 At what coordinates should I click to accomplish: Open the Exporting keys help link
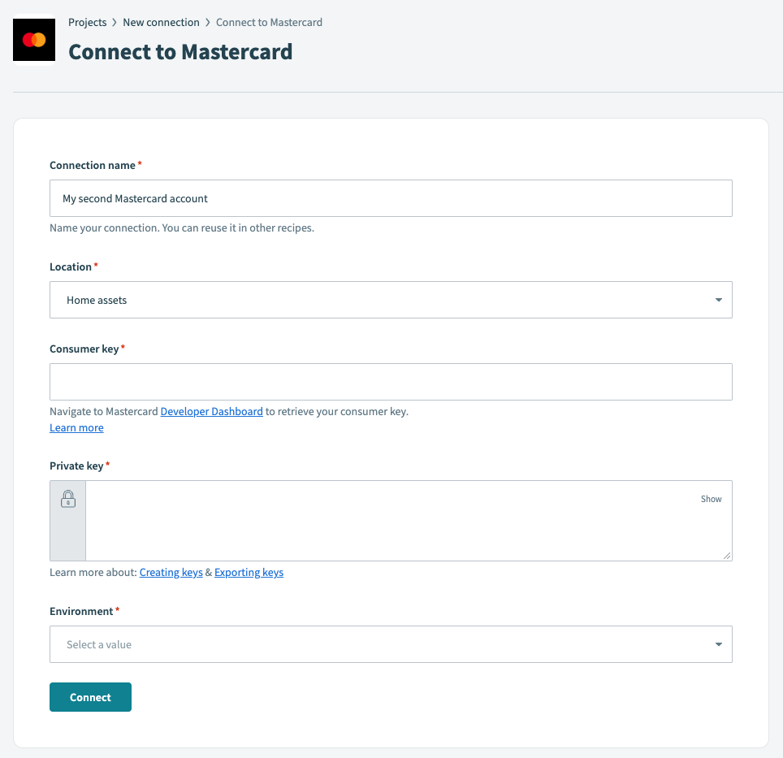point(249,572)
